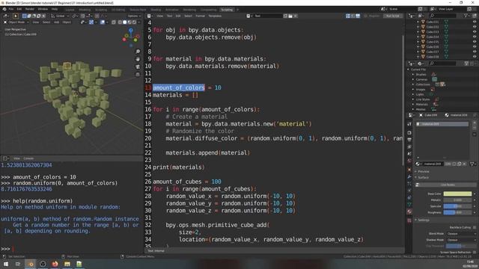Click the outliner search field
This screenshot has width=479, height=269.
[x=443, y=16]
